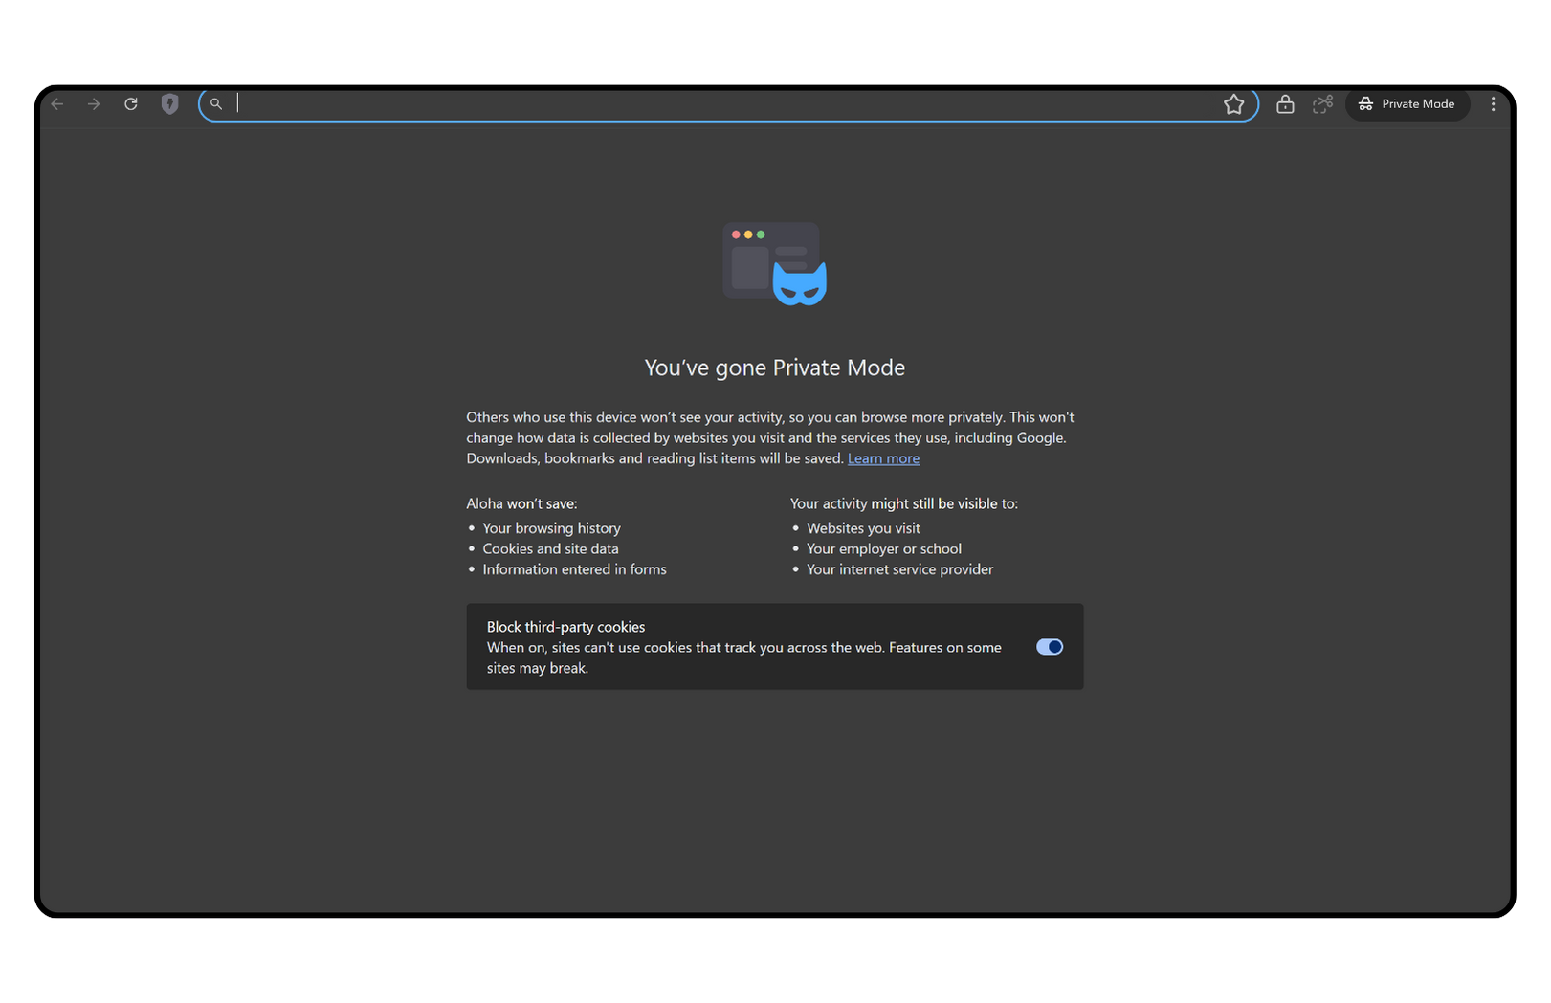The height and width of the screenshot is (1003, 1551).
Task: Open the three-dot browser menu
Action: 1493,104
